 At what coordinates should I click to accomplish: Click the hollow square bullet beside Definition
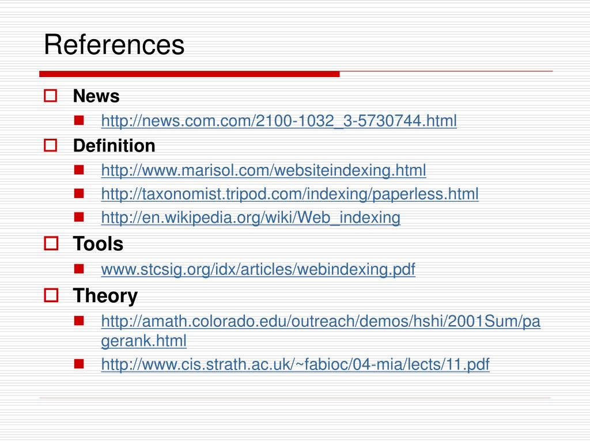tap(51, 146)
